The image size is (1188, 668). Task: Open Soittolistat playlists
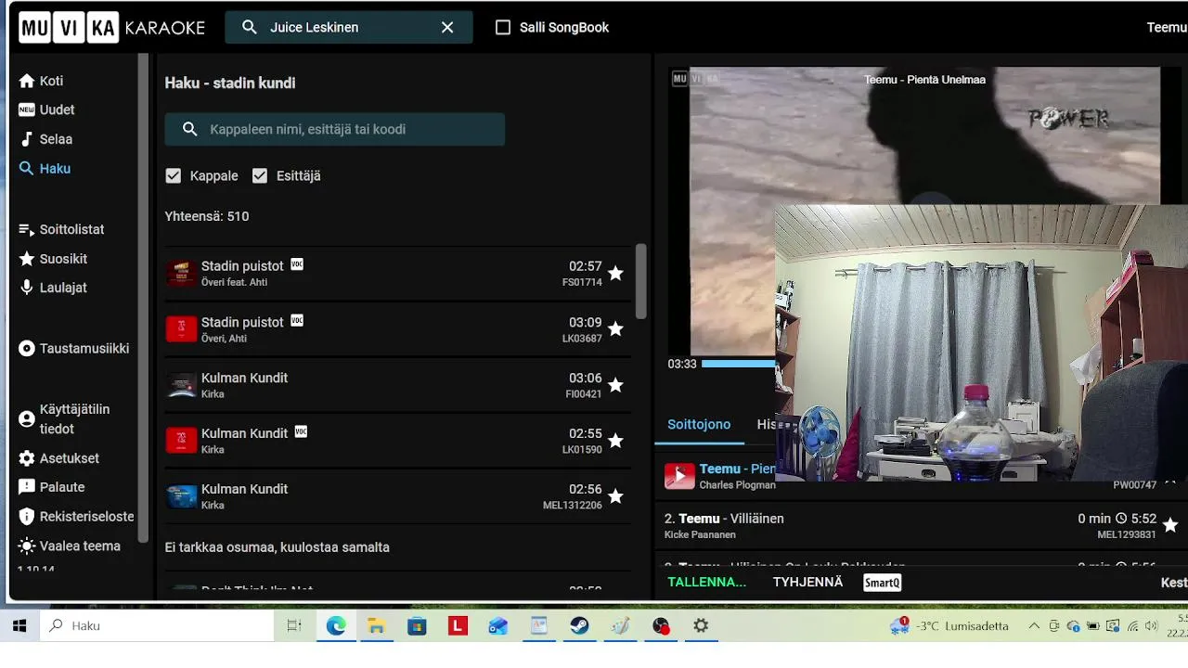click(61, 229)
